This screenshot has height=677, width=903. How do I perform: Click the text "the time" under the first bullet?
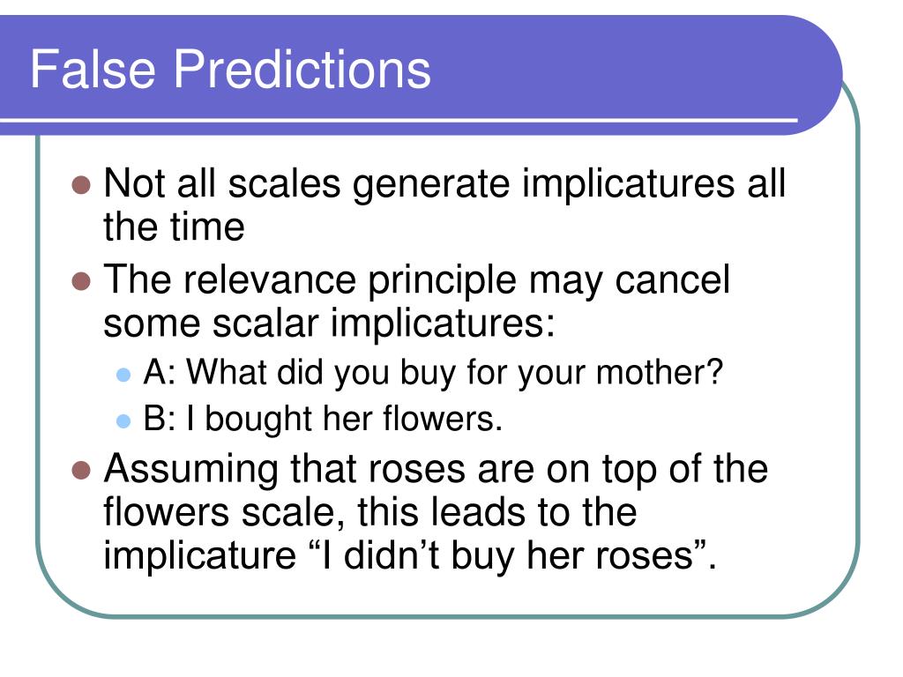tap(174, 227)
